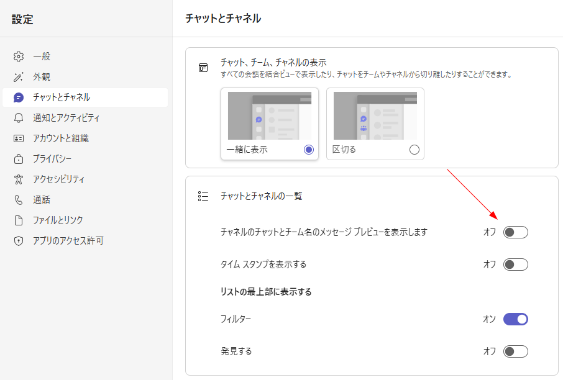Click the accessibility figure icon
This screenshot has width=563, height=380.
point(19,179)
